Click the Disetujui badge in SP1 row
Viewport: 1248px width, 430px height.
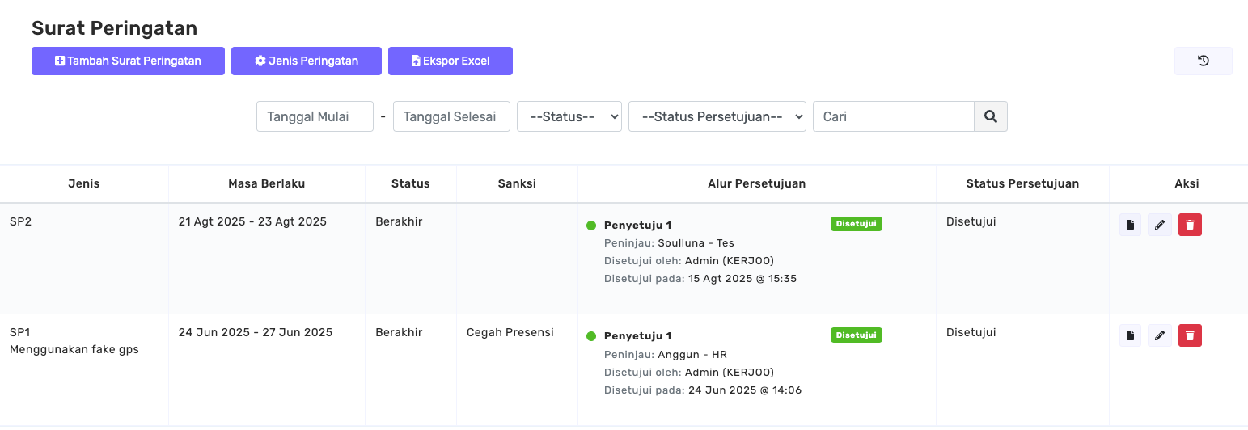pos(856,335)
